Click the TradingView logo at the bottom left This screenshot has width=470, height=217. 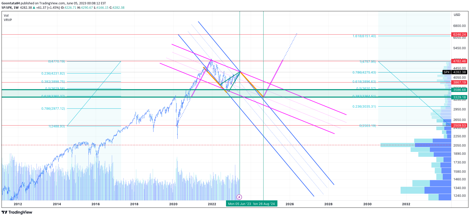click(x=17, y=212)
